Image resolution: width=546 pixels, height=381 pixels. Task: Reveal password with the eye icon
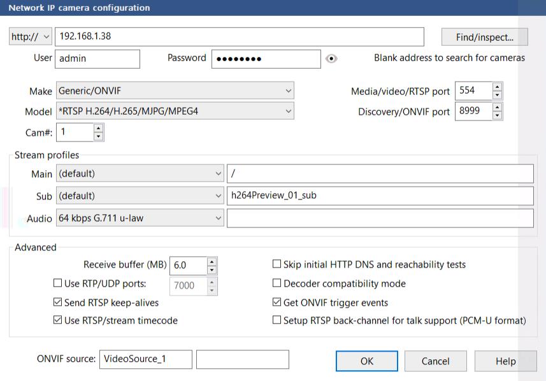pyautogui.click(x=331, y=59)
